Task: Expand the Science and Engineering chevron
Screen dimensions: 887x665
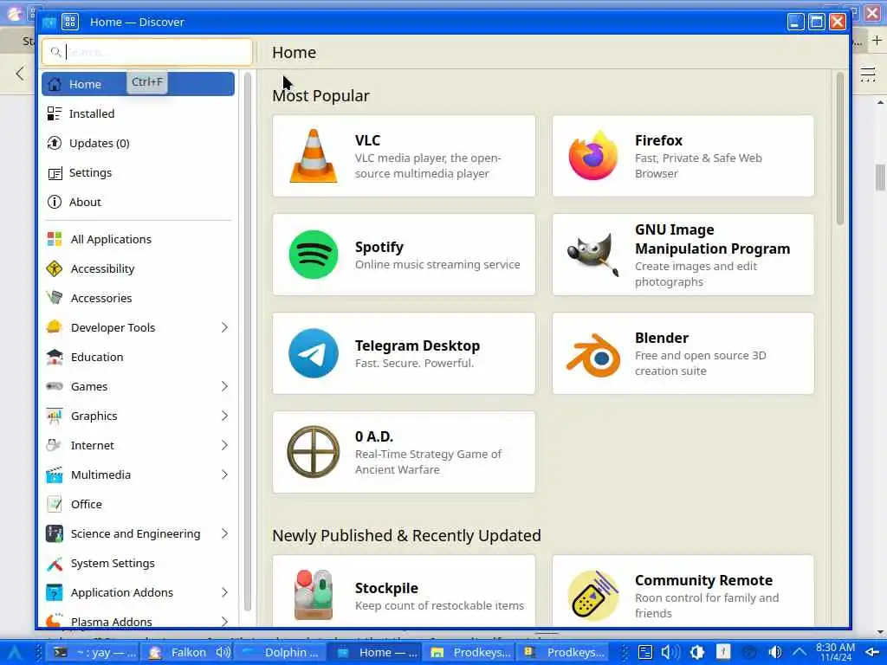Action: tap(224, 533)
